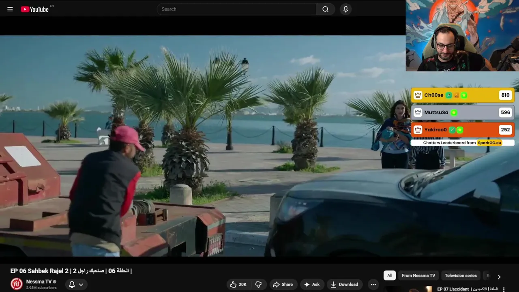This screenshot has width=519, height=292.
Task: Select the From Nessma TV chip
Action: point(418,275)
